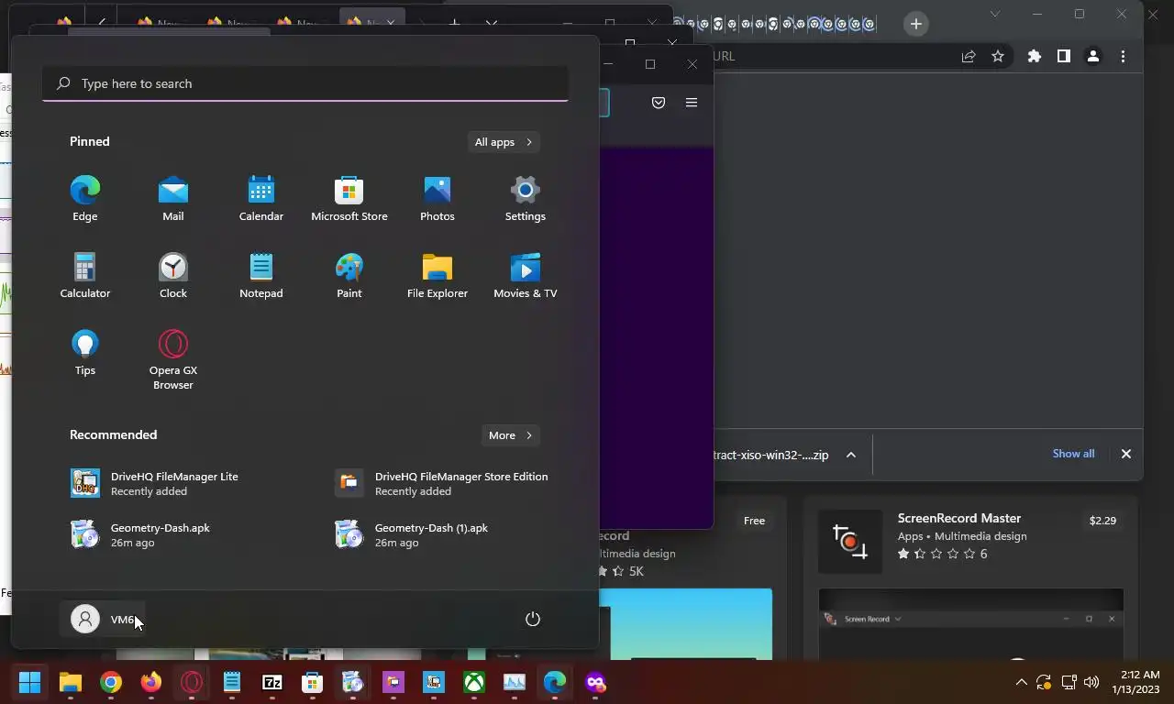The image size is (1174, 704).
Task: Open ScreenRecord Master screenshot preview
Action: pyautogui.click(x=970, y=623)
